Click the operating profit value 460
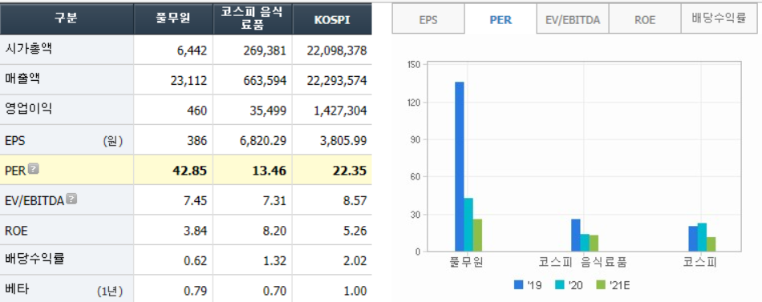This screenshot has height=302, width=762. coord(197,111)
